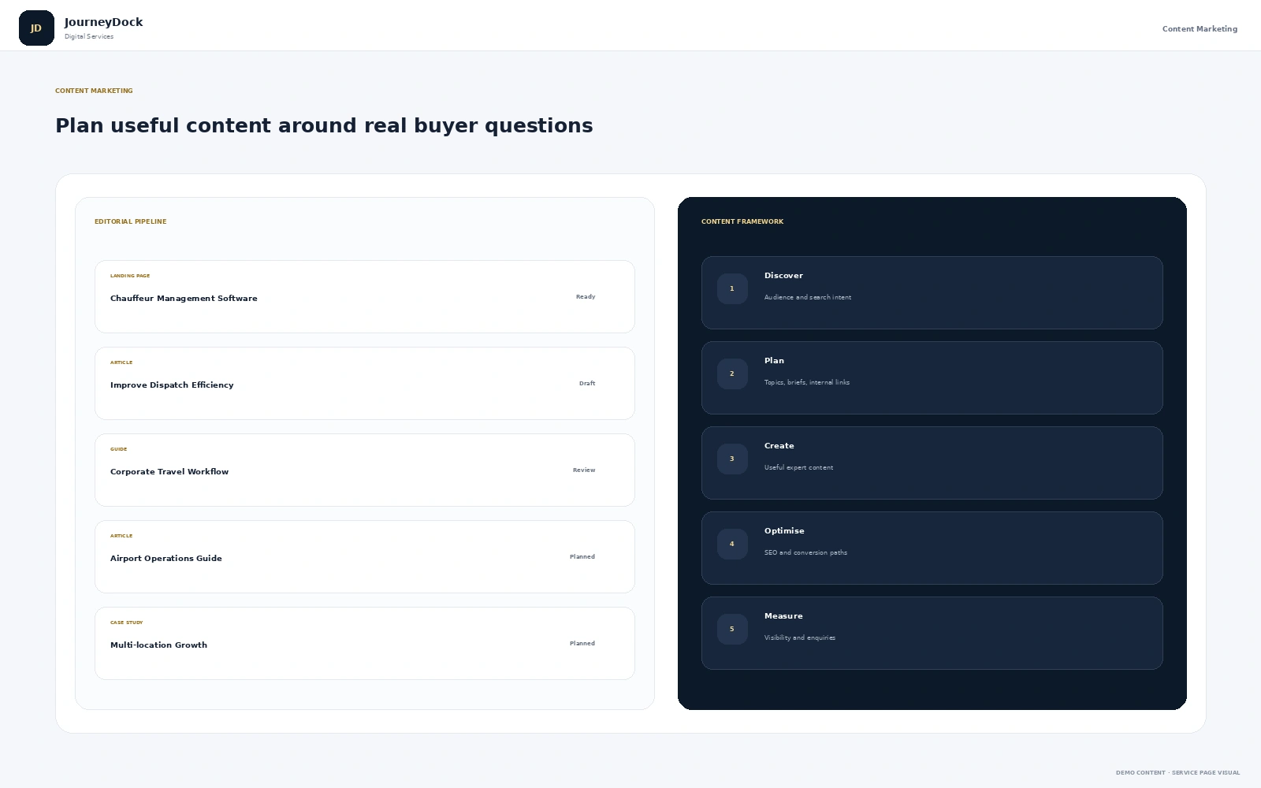Click the Demo Content footer text
1261x788 pixels.
[1177, 773]
